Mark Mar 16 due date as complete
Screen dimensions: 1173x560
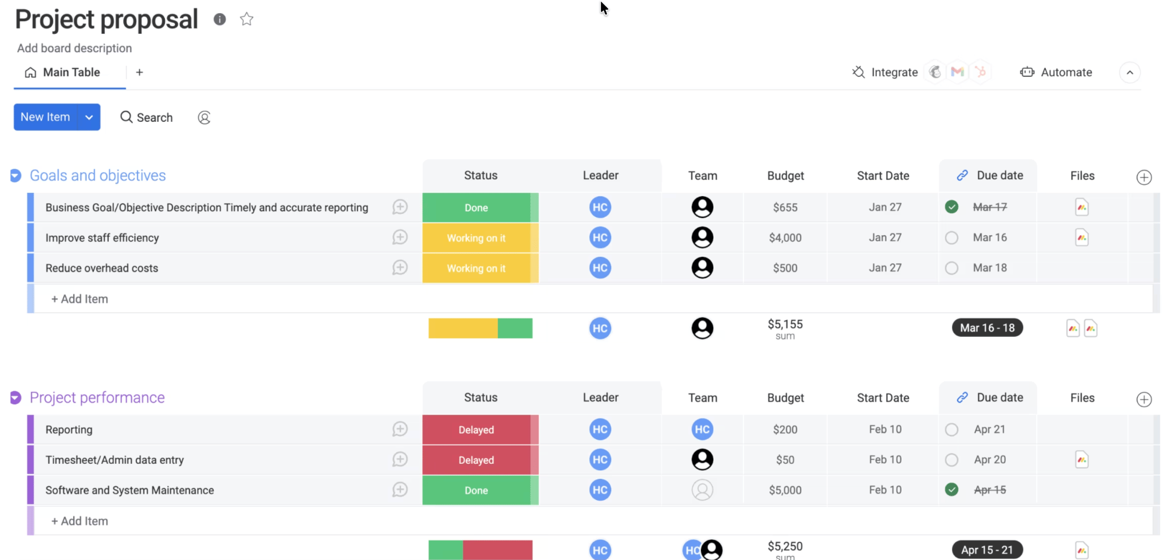[951, 237]
